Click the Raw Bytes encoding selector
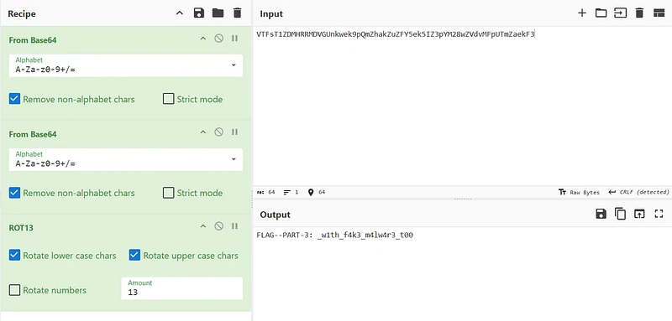 [x=579, y=192]
